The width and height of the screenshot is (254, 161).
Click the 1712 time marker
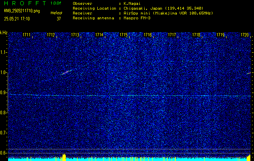click(x=51, y=35)
